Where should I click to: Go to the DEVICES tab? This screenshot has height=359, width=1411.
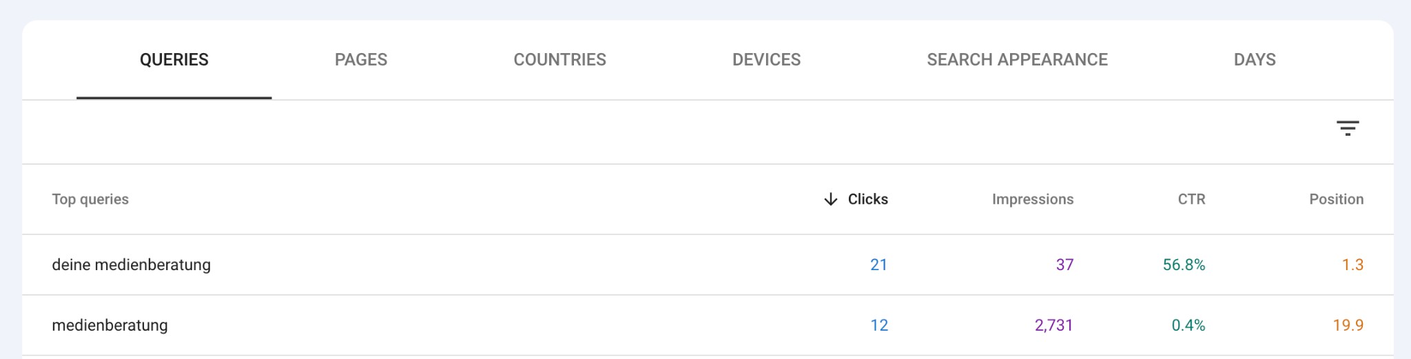766,60
